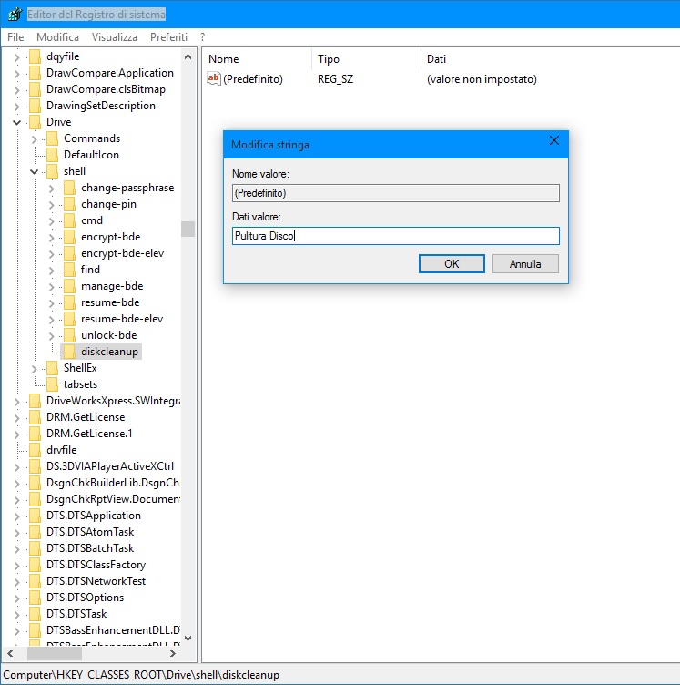
Task: Click the tree's vertical scrollbar thumb
Action: click(188, 229)
